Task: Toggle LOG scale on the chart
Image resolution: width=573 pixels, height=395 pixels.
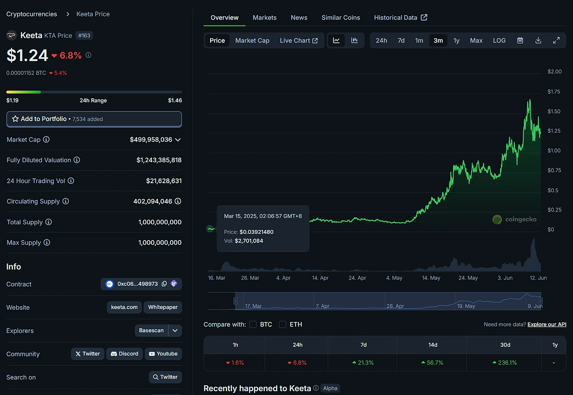Action: (499, 41)
